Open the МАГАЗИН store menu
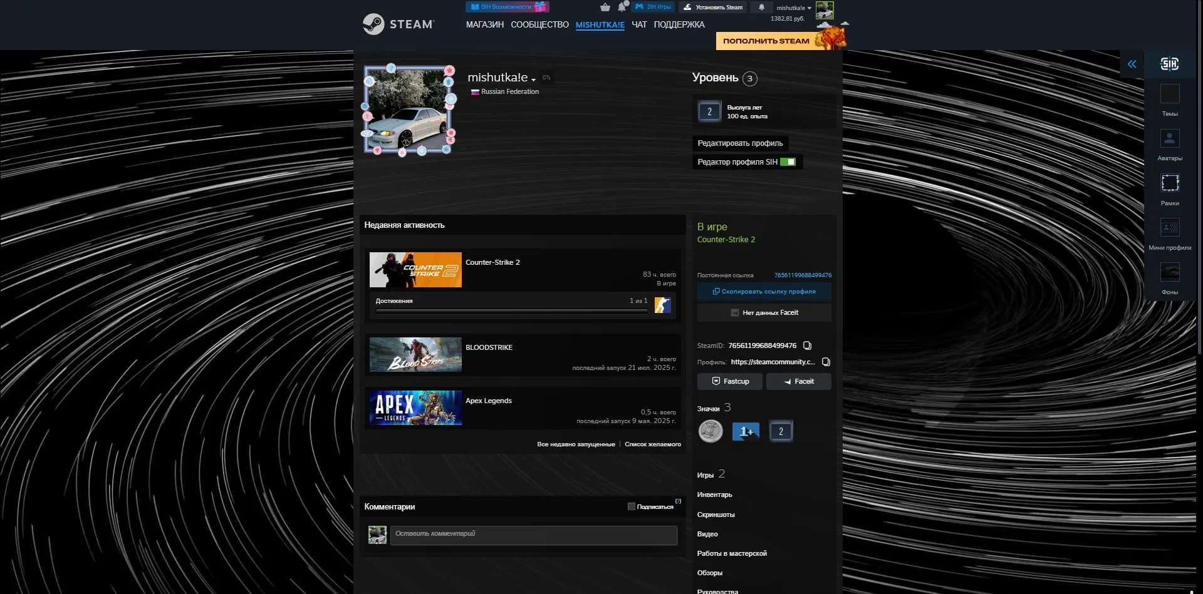Viewport: 1203px width, 594px height. tap(484, 24)
